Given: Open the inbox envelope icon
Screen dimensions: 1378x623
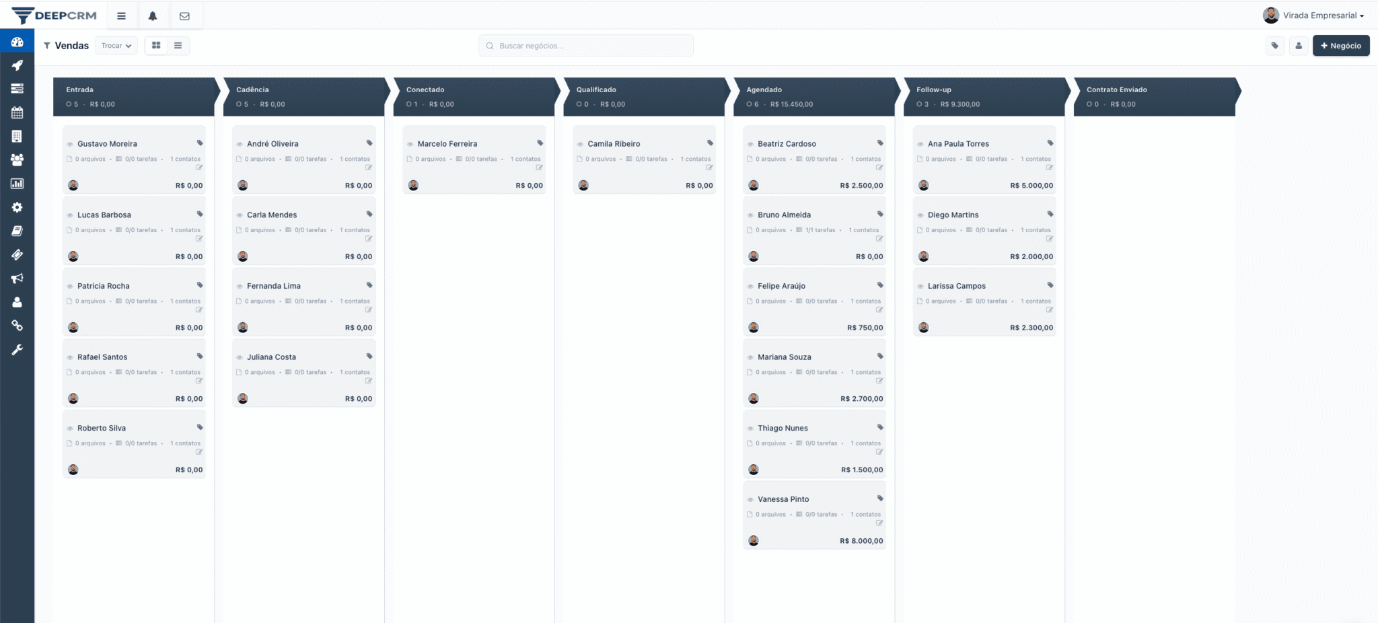Looking at the screenshot, I should pos(185,15).
